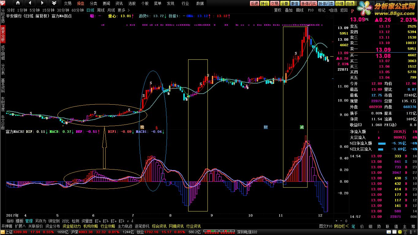Click the 标记 mark tool
The width and height of the screenshot is (418, 235).
(x=322, y=10)
